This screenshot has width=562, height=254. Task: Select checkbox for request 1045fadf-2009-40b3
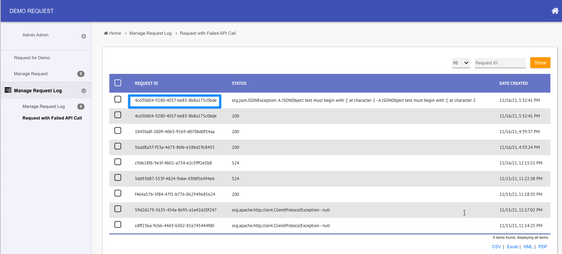pos(118,130)
